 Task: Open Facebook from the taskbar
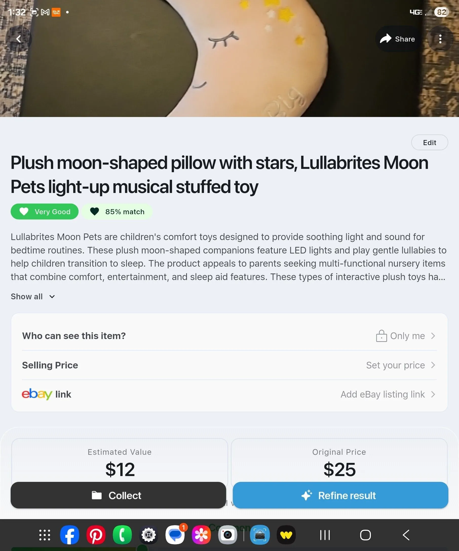click(70, 535)
